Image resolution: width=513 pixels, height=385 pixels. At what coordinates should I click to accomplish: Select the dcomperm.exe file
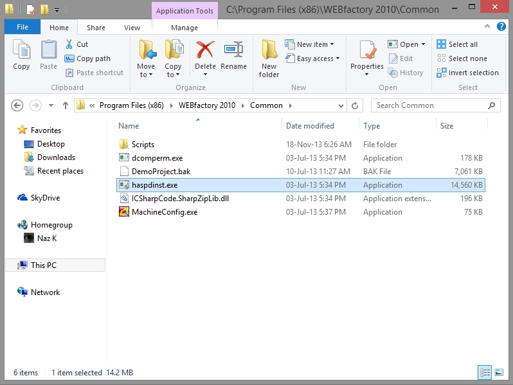click(x=301, y=158)
